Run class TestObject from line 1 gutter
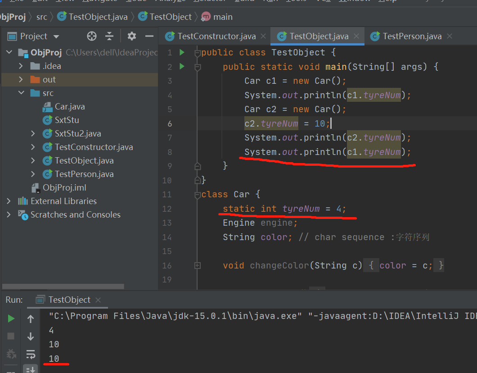 pyautogui.click(x=182, y=52)
